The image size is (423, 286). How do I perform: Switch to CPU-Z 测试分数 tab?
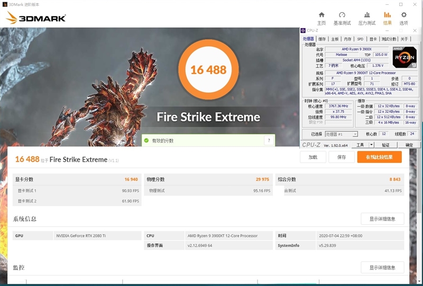(x=389, y=39)
